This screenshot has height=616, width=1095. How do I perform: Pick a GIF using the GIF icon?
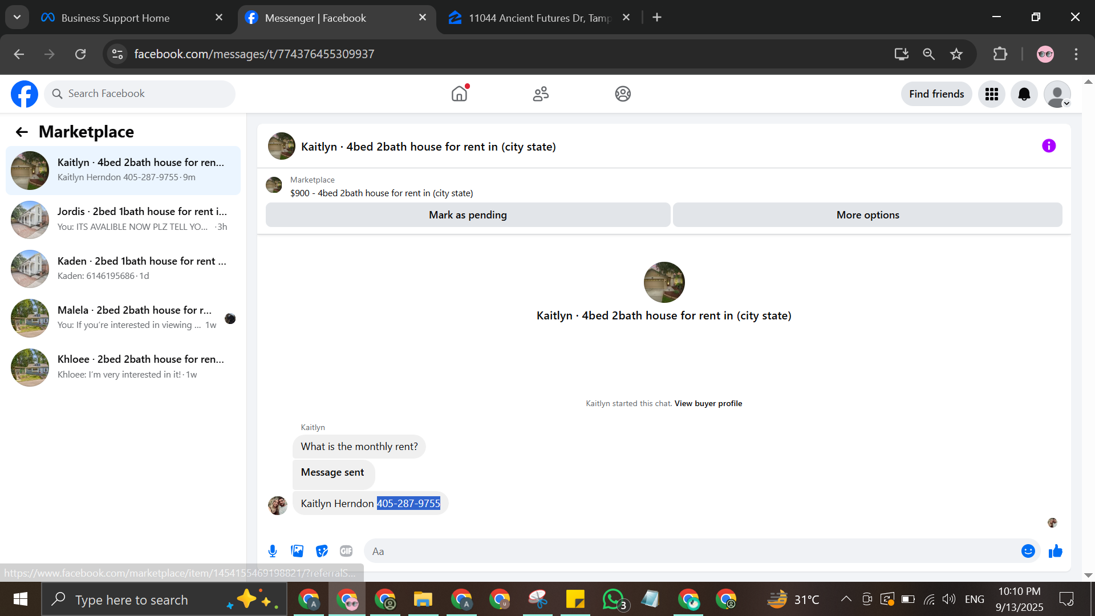click(346, 551)
